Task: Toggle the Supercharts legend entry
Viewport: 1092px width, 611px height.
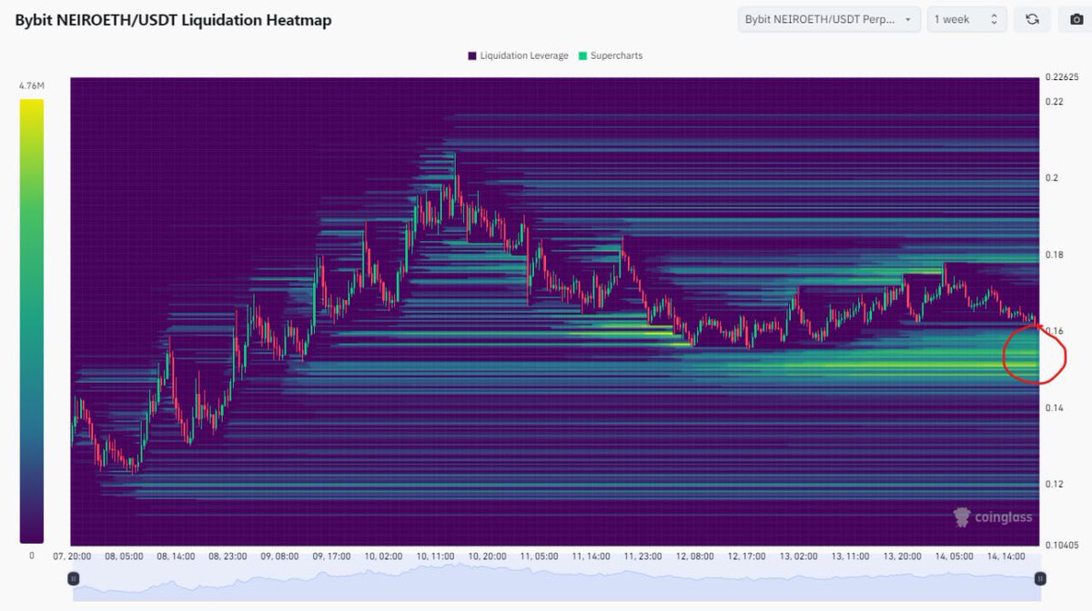Action: (610, 55)
